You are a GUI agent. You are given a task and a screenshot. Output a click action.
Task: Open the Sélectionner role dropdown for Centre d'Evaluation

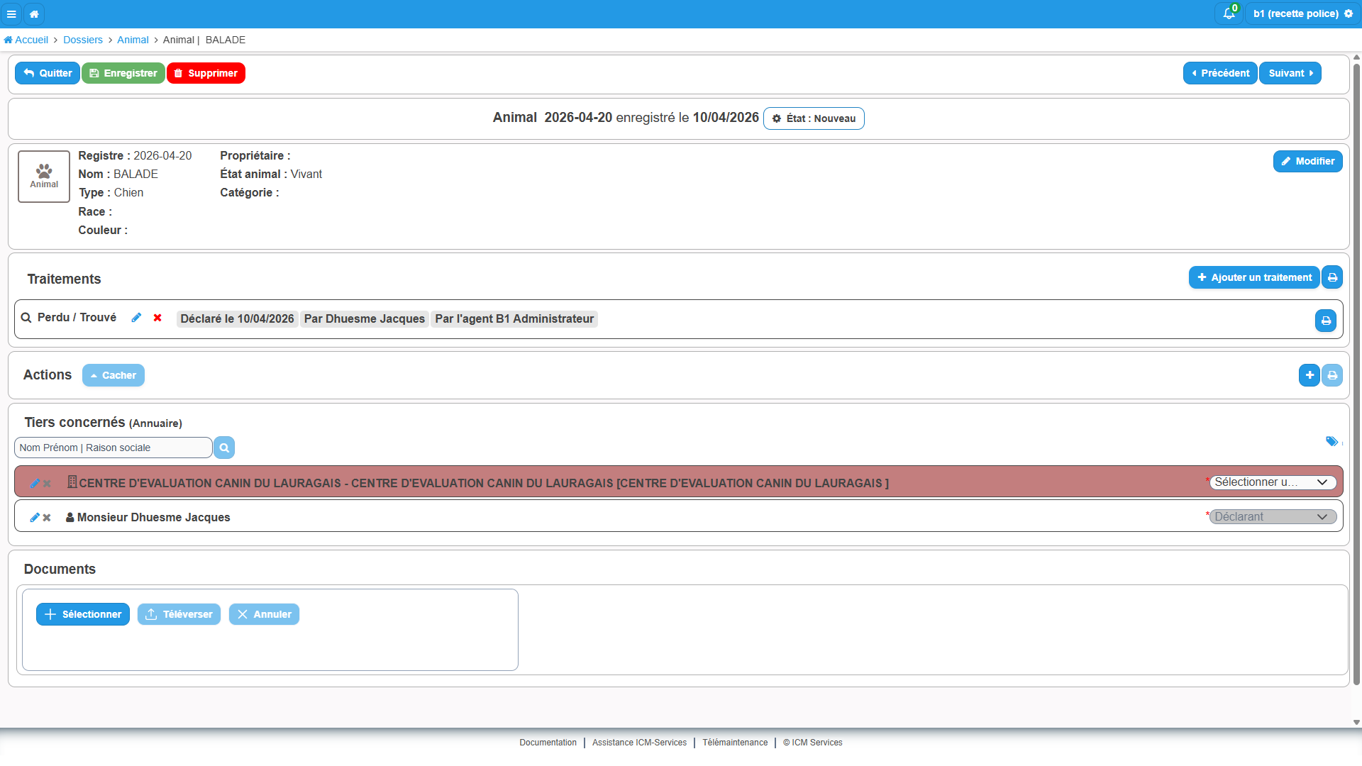pyautogui.click(x=1273, y=482)
